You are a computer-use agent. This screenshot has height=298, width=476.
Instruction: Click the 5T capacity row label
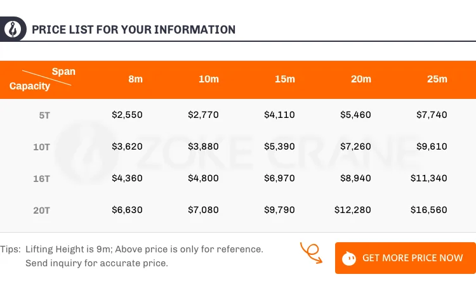[44, 115]
